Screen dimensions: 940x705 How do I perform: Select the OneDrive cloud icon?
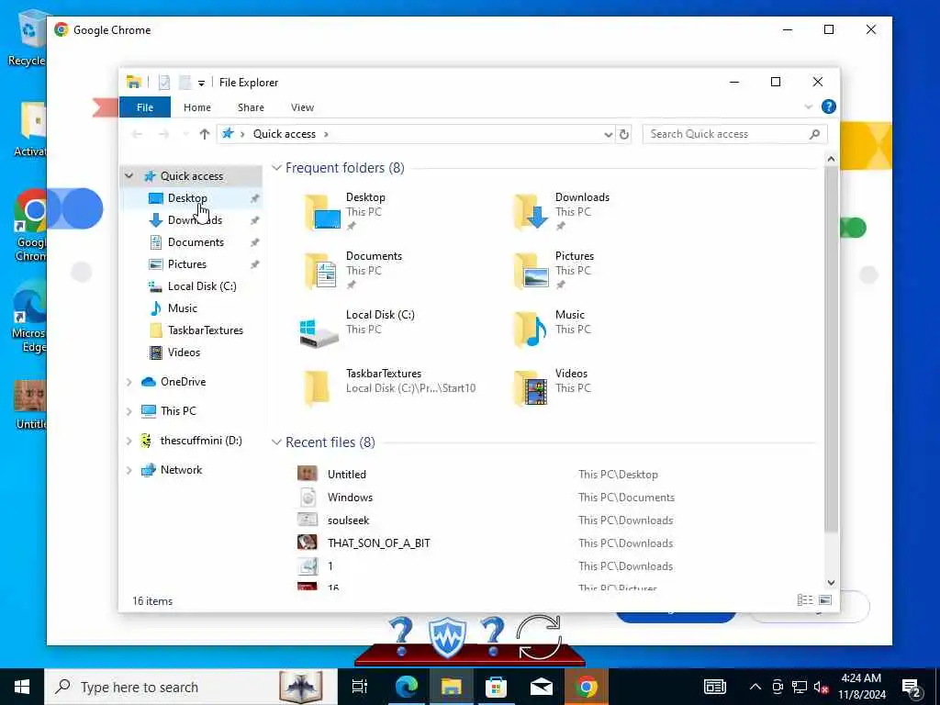click(x=148, y=382)
